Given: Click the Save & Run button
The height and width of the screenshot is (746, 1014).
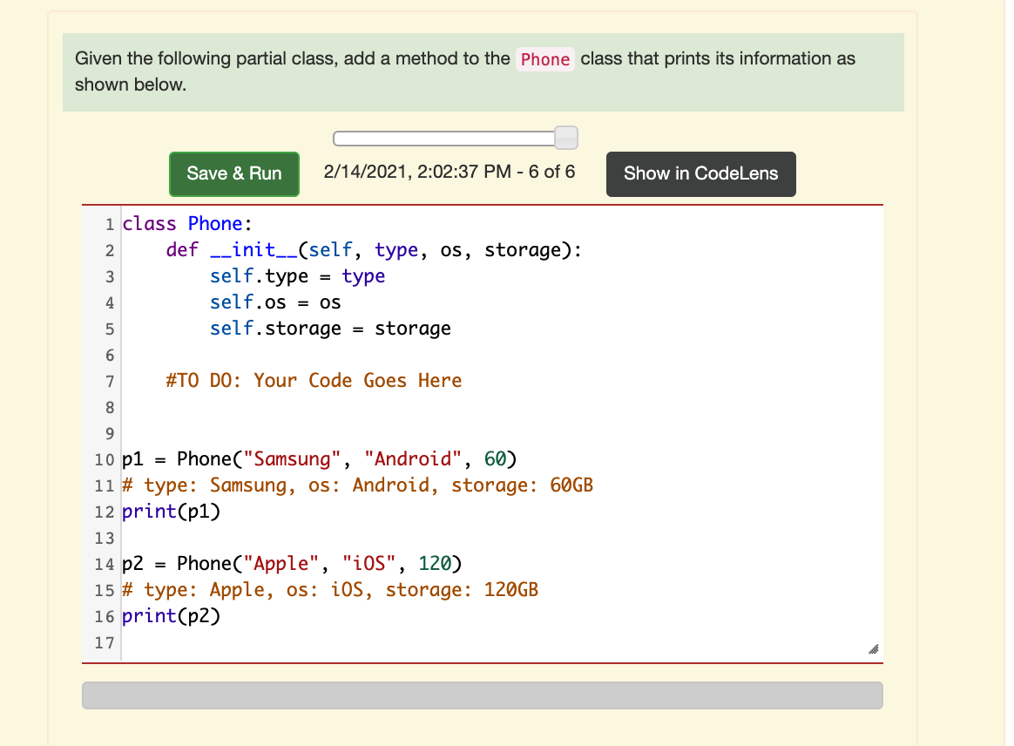Looking at the screenshot, I should coord(233,173).
